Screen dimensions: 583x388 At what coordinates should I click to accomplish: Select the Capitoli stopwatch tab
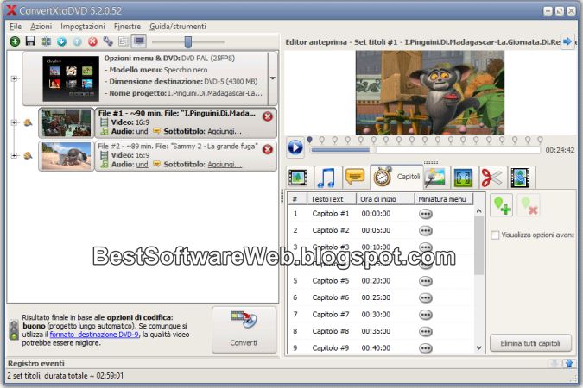397,177
